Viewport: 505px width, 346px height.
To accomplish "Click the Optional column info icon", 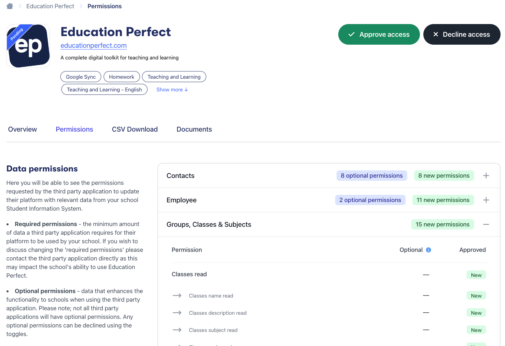I will 428,250.
